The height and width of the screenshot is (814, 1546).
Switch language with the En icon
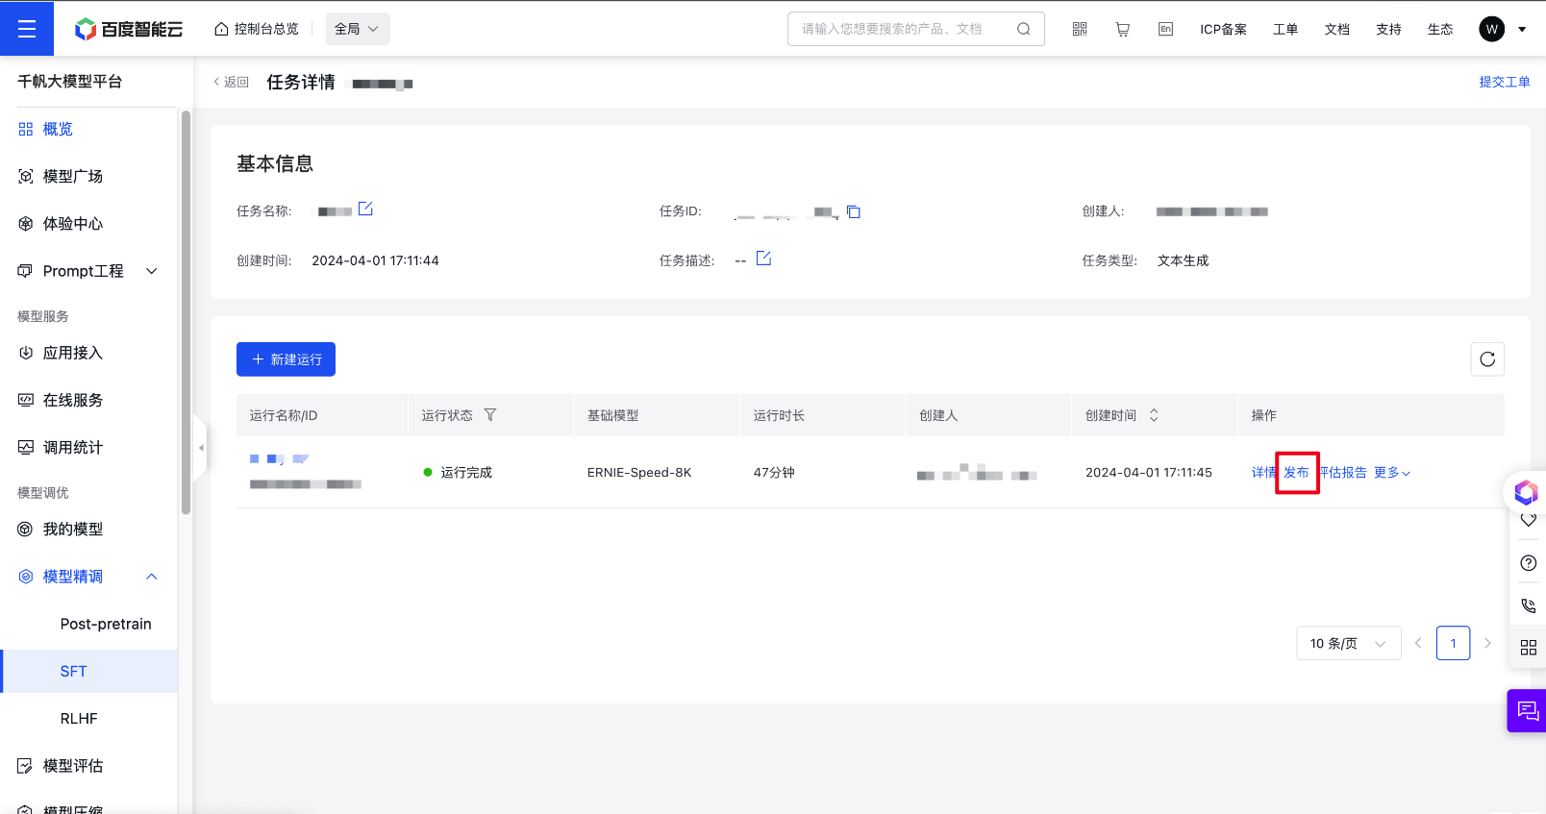coord(1165,29)
